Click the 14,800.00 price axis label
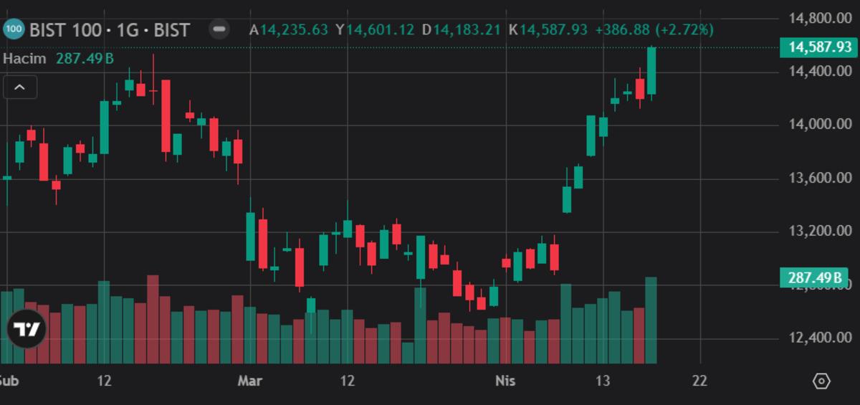This screenshot has width=860, height=405. (x=819, y=18)
